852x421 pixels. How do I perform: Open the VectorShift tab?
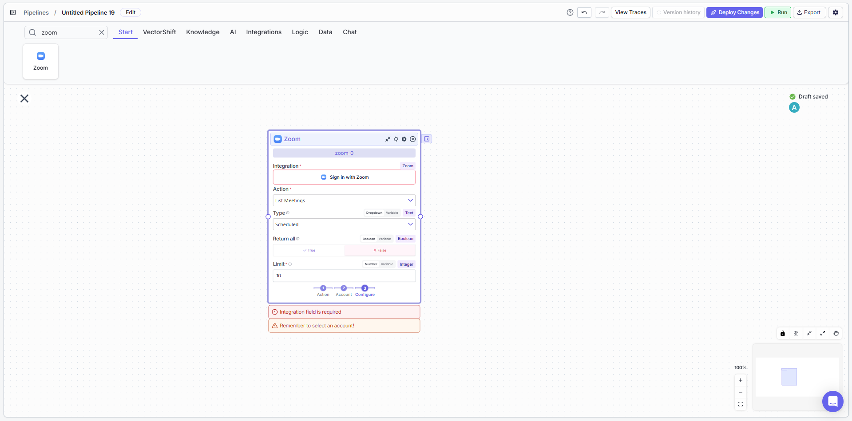(159, 32)
